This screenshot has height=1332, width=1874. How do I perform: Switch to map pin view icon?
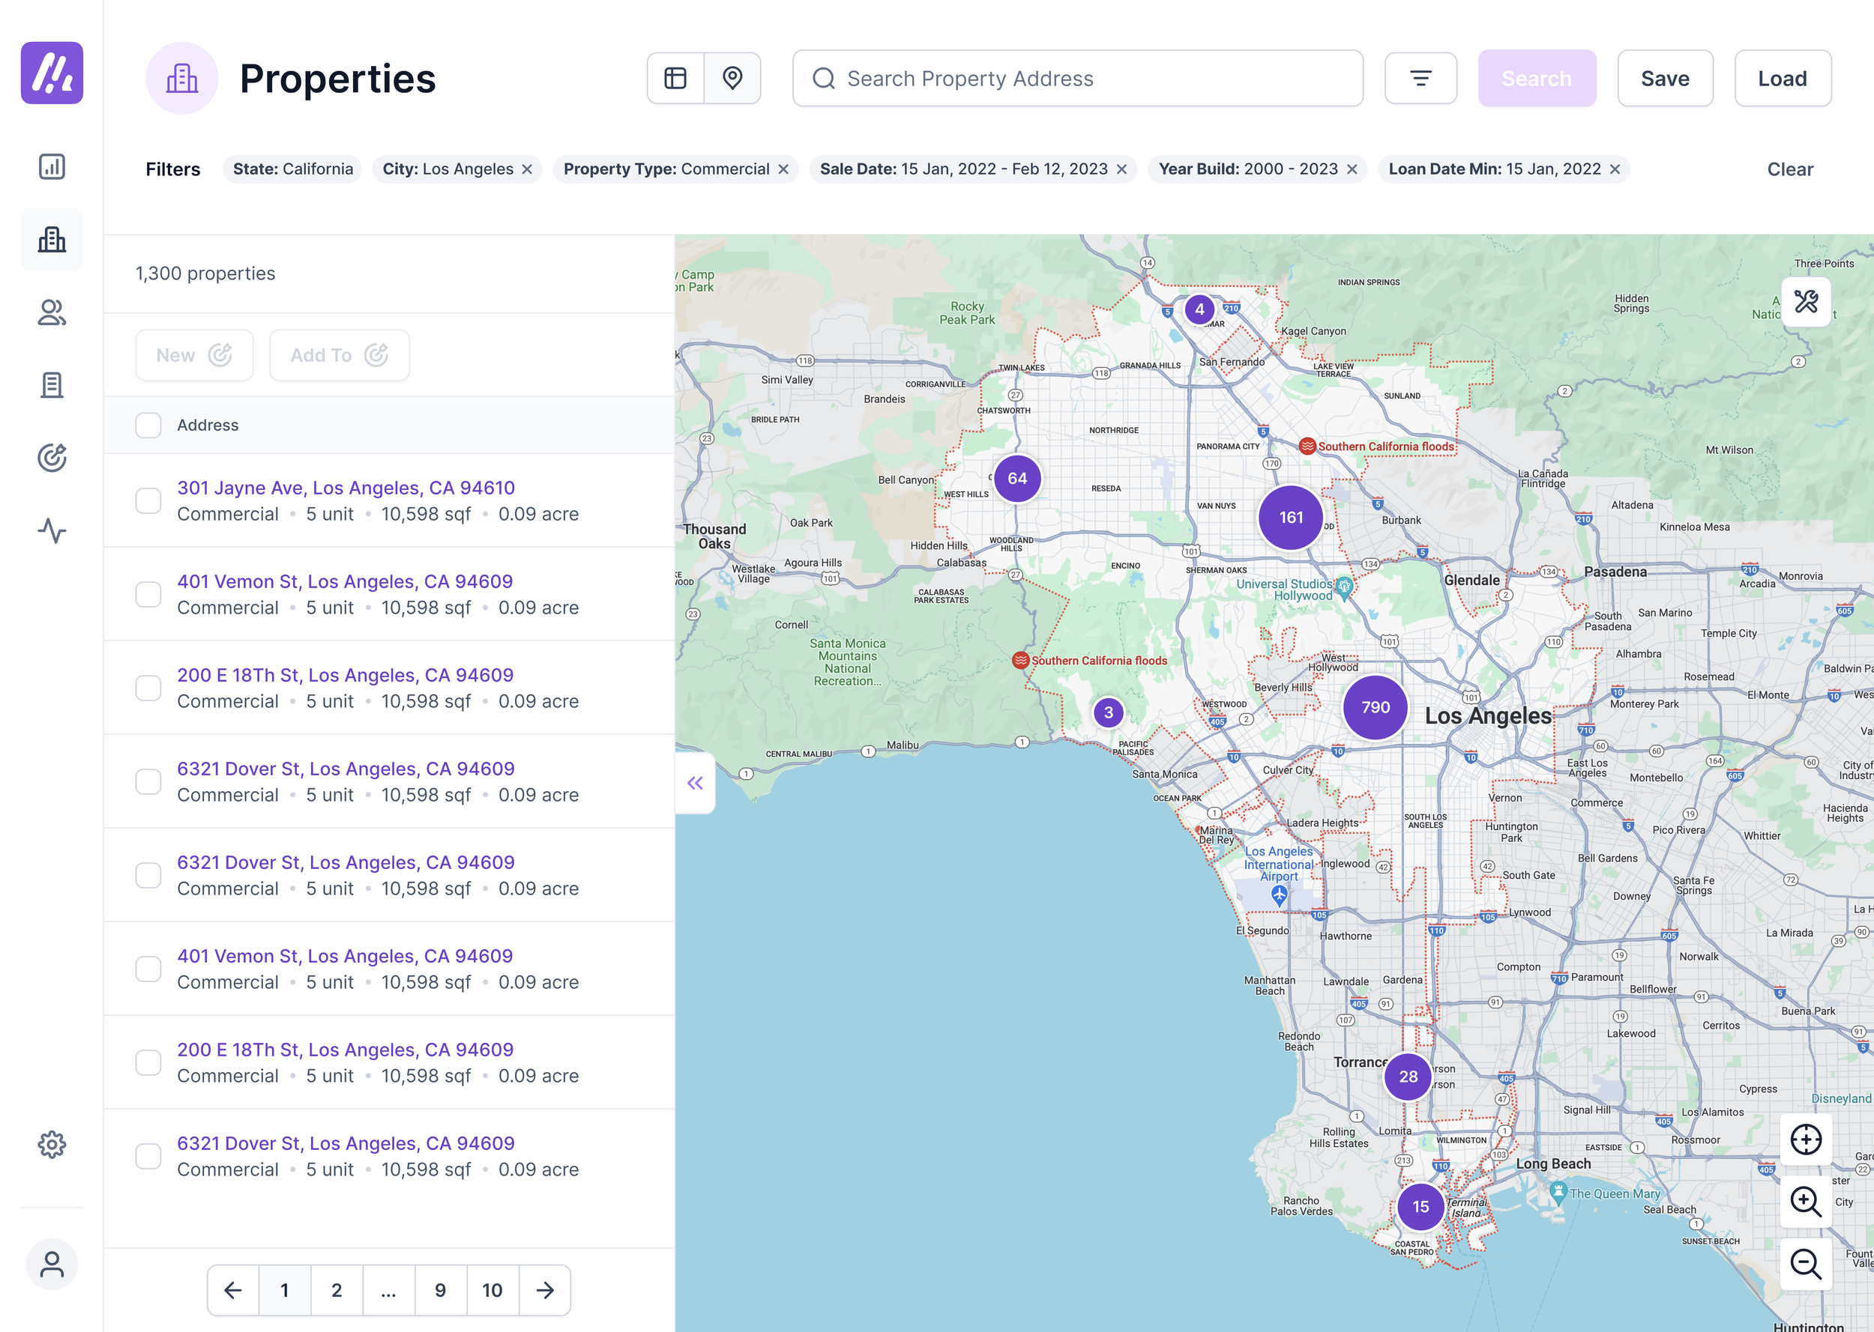[732, 79]
